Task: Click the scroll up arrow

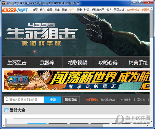Action: 151,8
